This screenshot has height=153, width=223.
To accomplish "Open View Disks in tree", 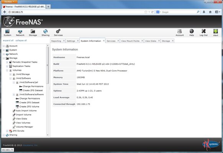I will pos(21,119).
